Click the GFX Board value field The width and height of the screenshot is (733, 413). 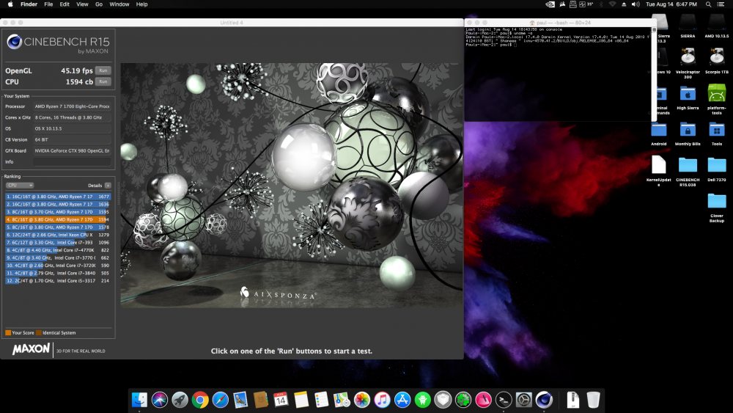72,150
